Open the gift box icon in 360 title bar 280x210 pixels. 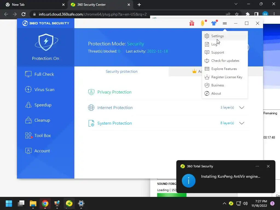click(x=192, y=23)
